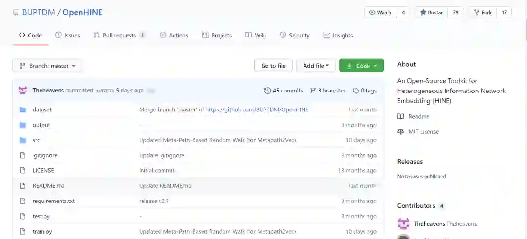527x239 pixels.
Task: Open the LICENSE file
Action: (x=43, y=171)
